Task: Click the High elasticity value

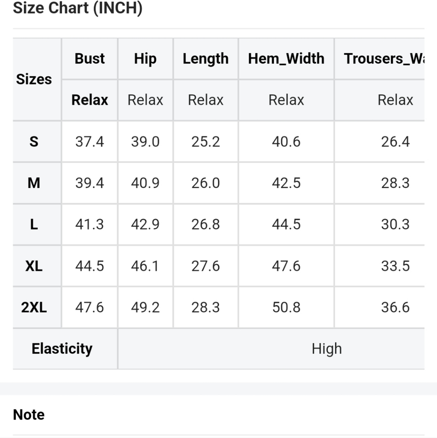Action: [x=327, y=349]
